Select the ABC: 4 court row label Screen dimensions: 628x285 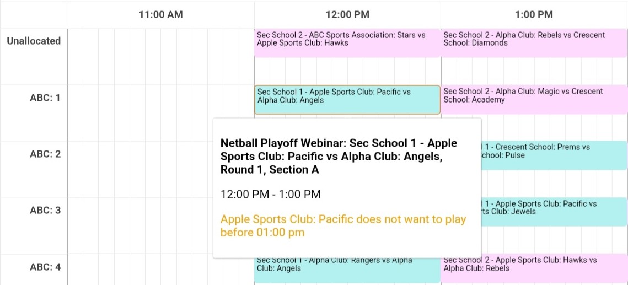(x=45, y=267)
